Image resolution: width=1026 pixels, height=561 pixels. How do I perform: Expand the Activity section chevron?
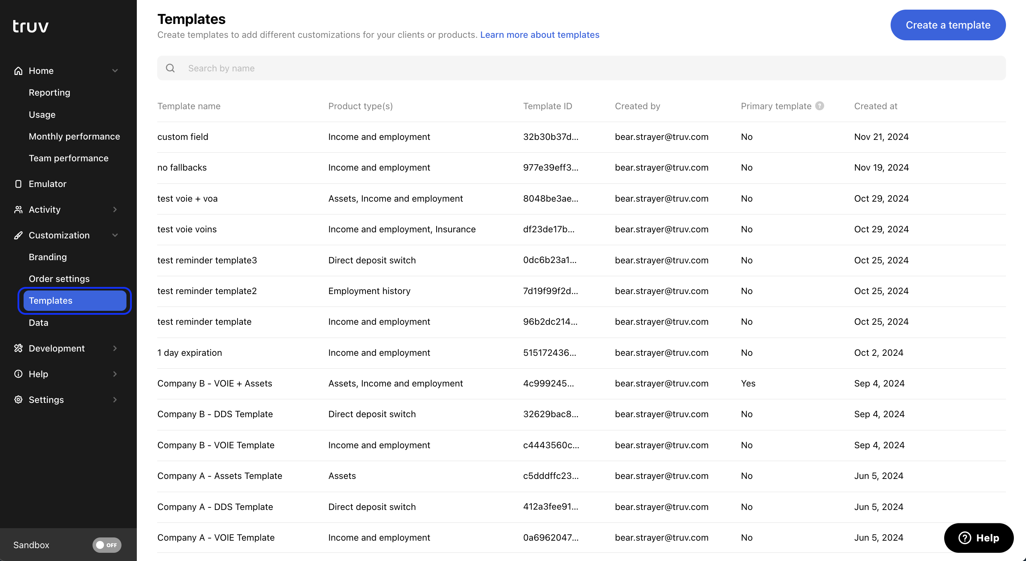tap(115, 210)
